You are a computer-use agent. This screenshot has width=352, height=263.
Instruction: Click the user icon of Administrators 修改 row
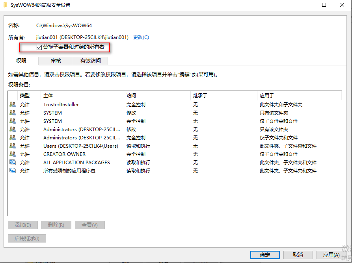[x=13, y=130]
